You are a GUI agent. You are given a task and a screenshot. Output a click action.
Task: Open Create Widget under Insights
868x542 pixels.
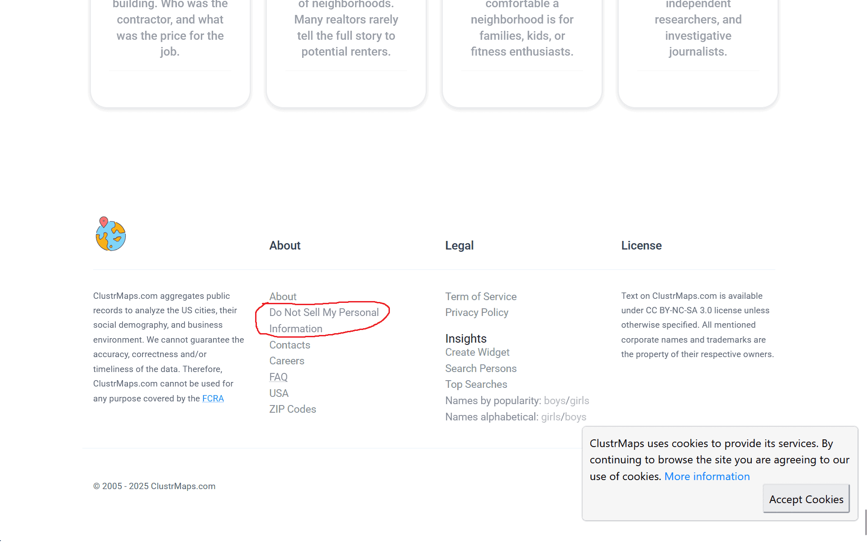point(477,352)
